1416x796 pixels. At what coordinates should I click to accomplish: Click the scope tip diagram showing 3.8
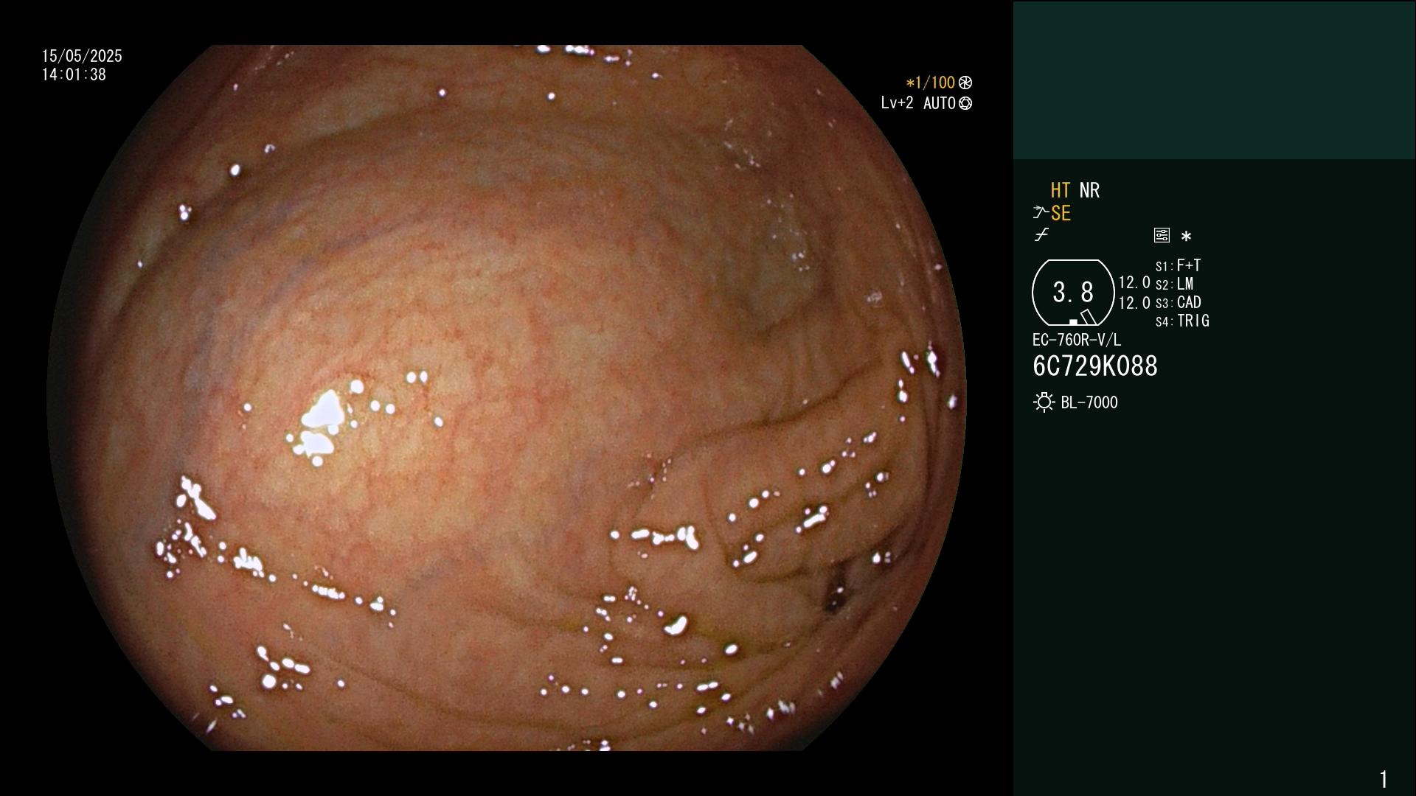click(1073, 293)
